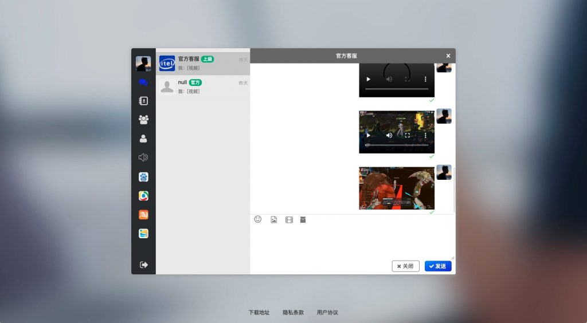
Task: Launch the striped blue-yellow app shortcut
Action: (x=143, y=234)
